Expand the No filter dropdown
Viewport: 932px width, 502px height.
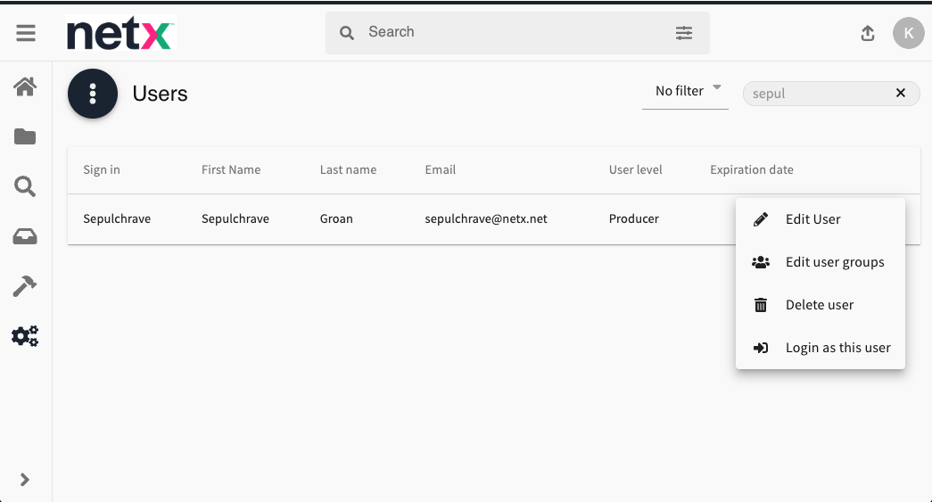tap(685, 91)
